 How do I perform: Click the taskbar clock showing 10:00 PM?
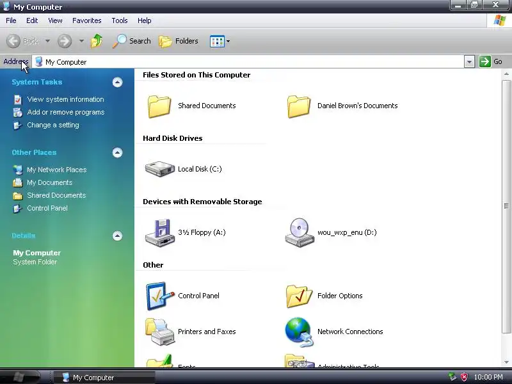[488, 377]
